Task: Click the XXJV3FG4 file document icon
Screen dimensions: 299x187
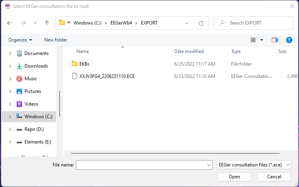Action: (x=75, y=76)
